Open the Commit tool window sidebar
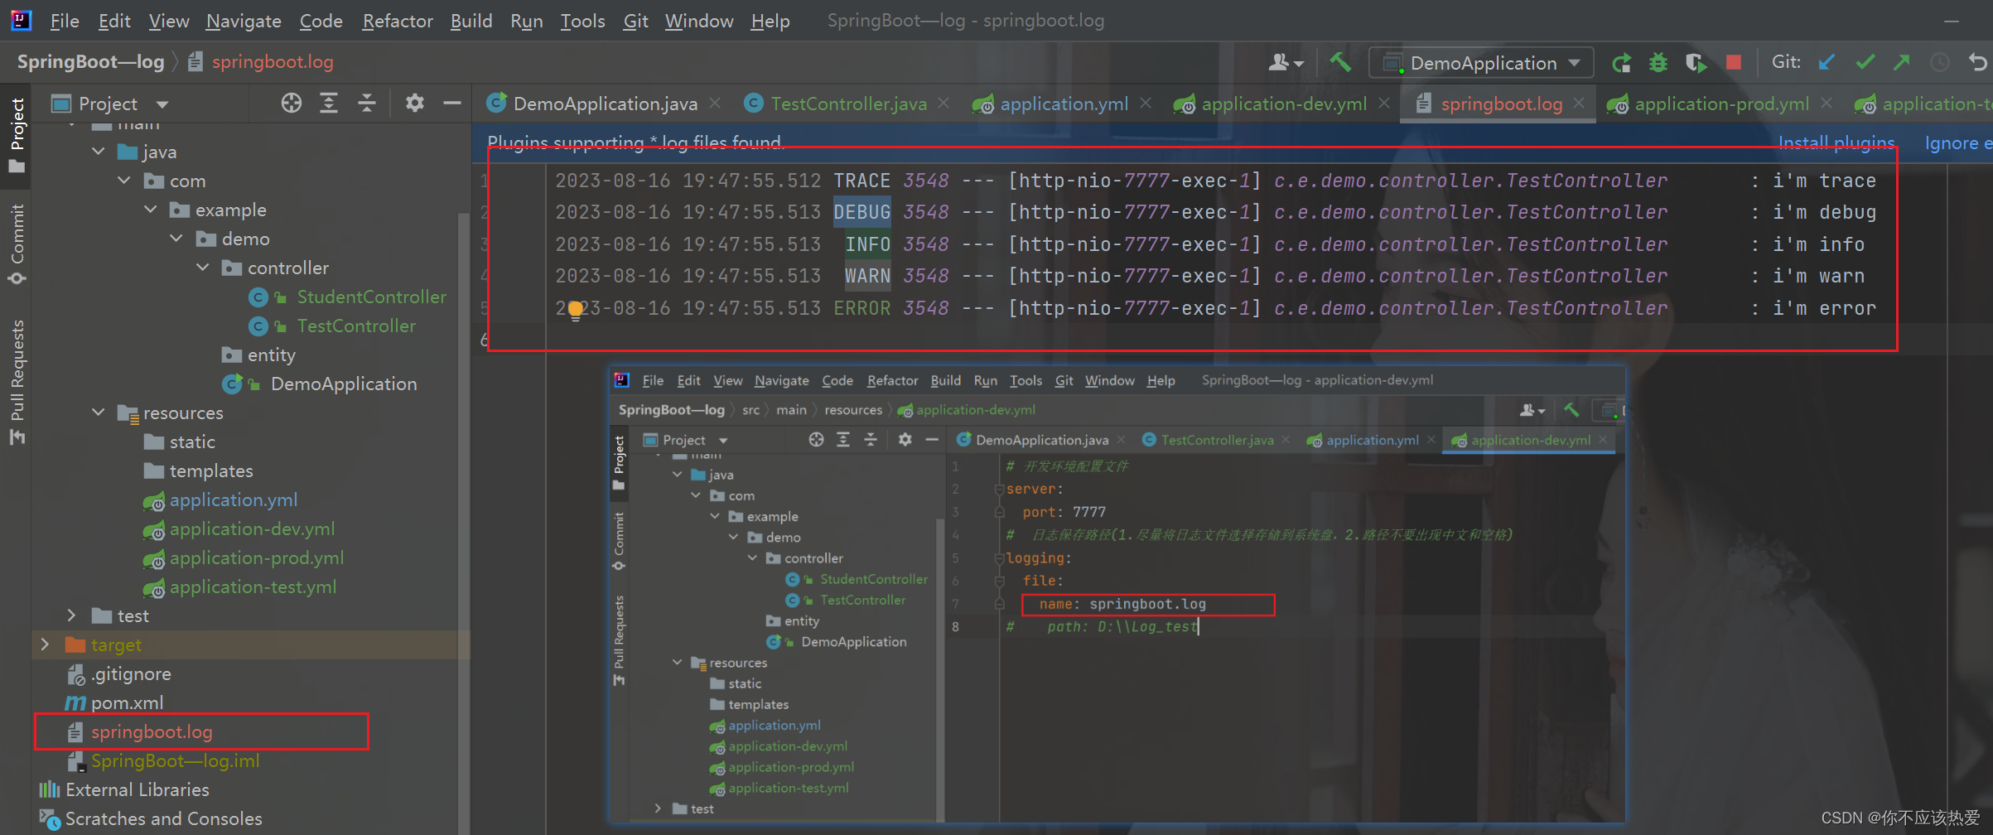 (17, 244)
